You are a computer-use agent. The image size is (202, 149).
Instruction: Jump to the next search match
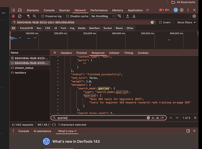[177, 118]
